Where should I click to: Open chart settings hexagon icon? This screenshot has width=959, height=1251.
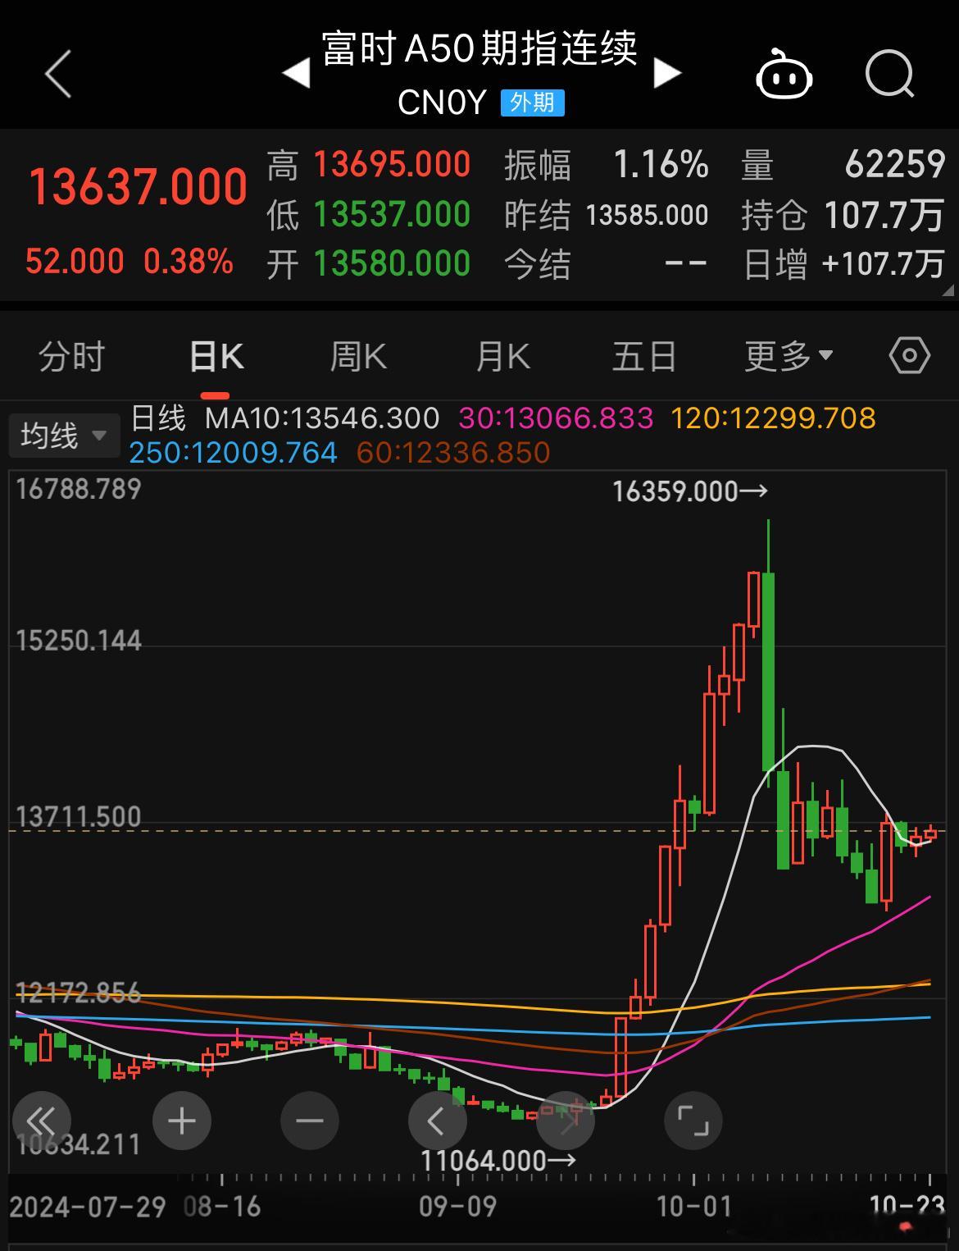click(x=909, y=356)
